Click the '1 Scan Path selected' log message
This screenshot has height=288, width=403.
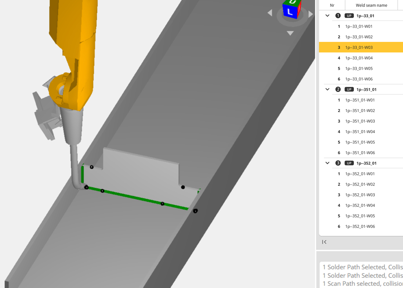click(x=362, y=284)
